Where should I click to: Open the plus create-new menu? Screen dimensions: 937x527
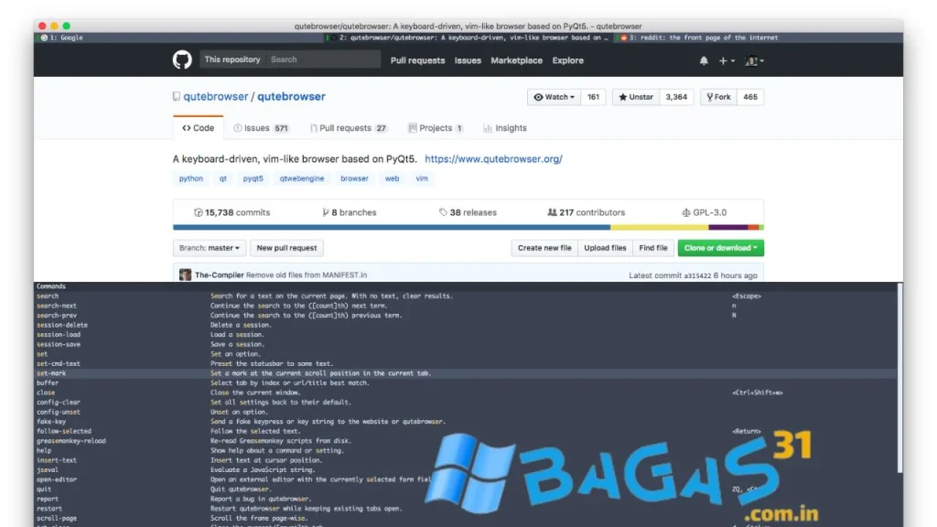coord(726,60)
